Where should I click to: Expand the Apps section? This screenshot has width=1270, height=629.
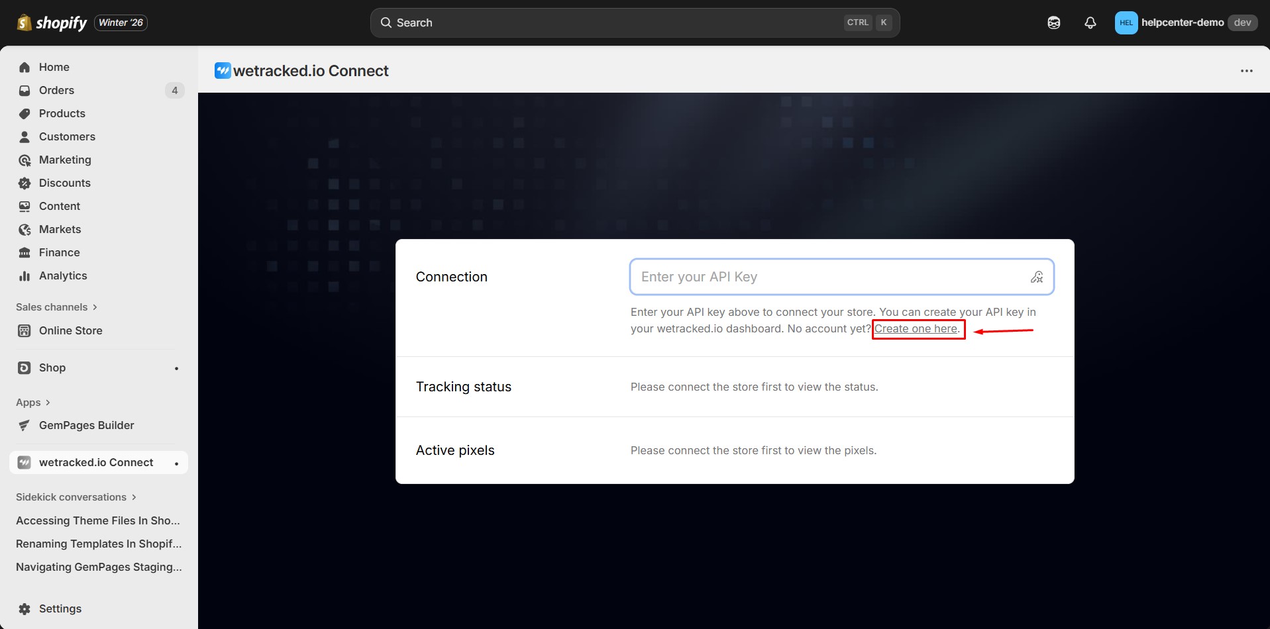pos(33,403)
